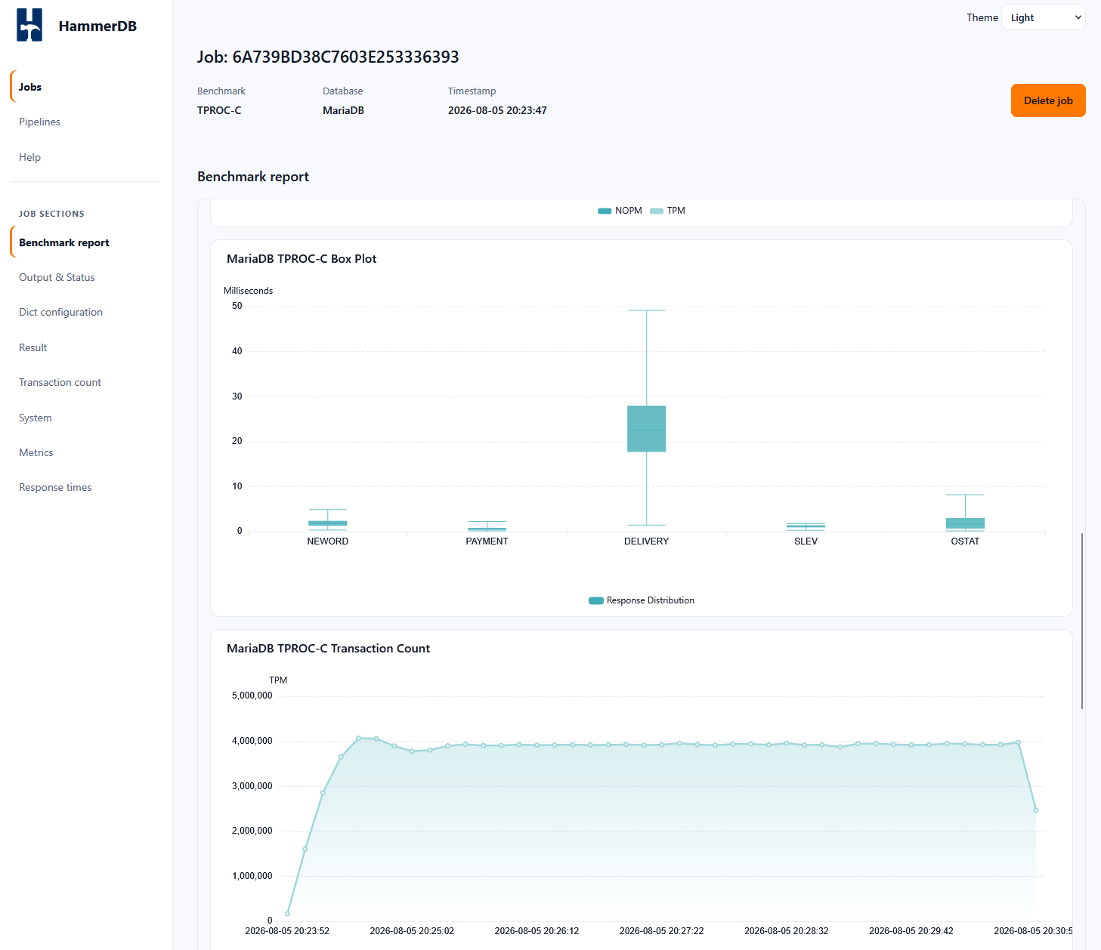Navigate to the Result section

32,347
